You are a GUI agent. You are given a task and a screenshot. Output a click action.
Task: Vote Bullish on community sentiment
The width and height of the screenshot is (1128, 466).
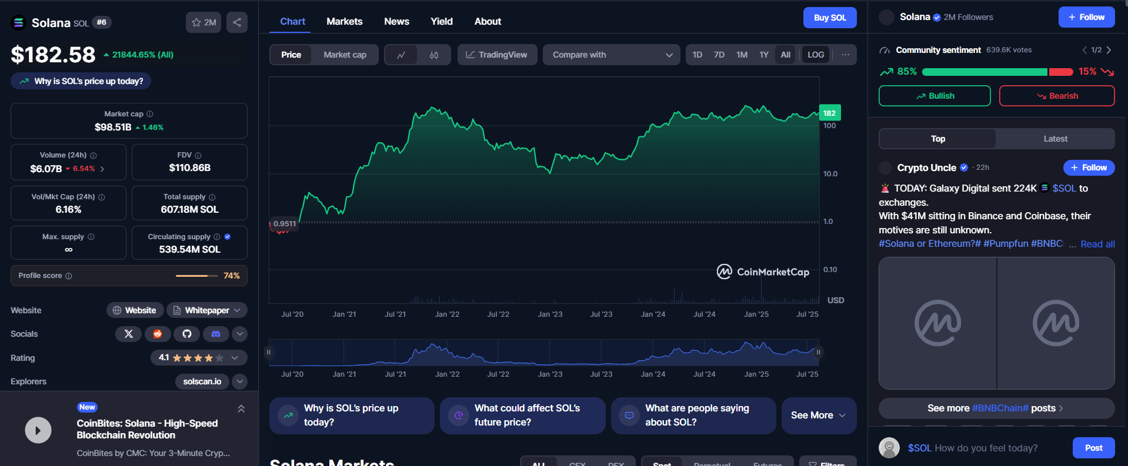pos(934,96)
